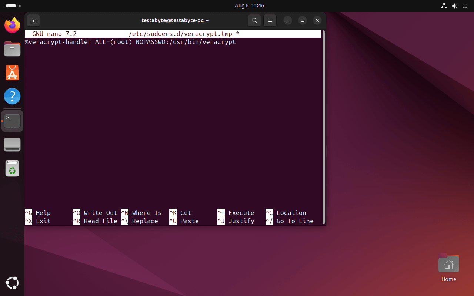
Task: Select the running Terminal icon in the dock
Action: [x=12, y=121]
